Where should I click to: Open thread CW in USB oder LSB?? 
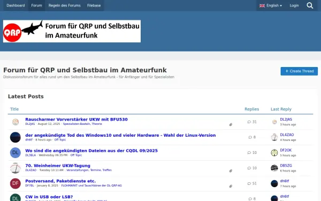click(49, 197)
